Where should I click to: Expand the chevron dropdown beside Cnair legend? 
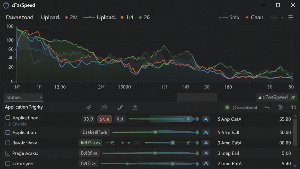(282, 17)
